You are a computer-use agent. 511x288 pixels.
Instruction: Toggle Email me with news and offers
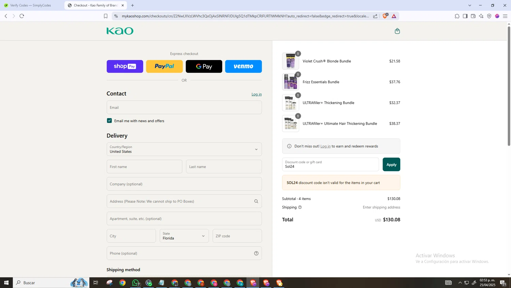click(109, 120)
